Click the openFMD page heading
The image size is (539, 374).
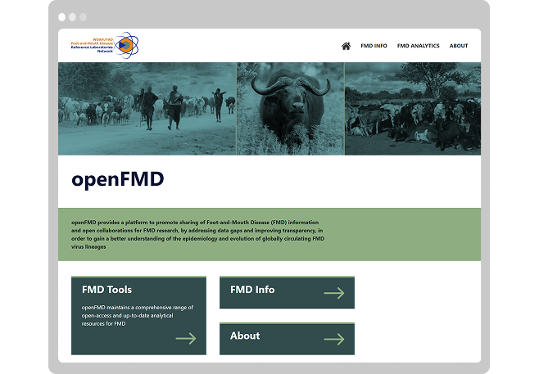click(x=117, y=179)
